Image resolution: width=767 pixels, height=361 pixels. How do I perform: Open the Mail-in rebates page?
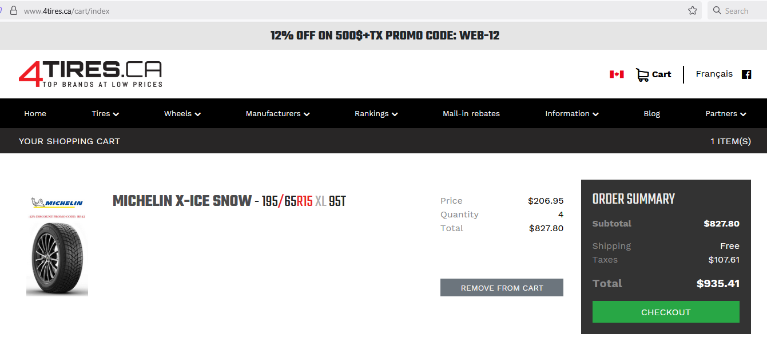tap(471, 113)
